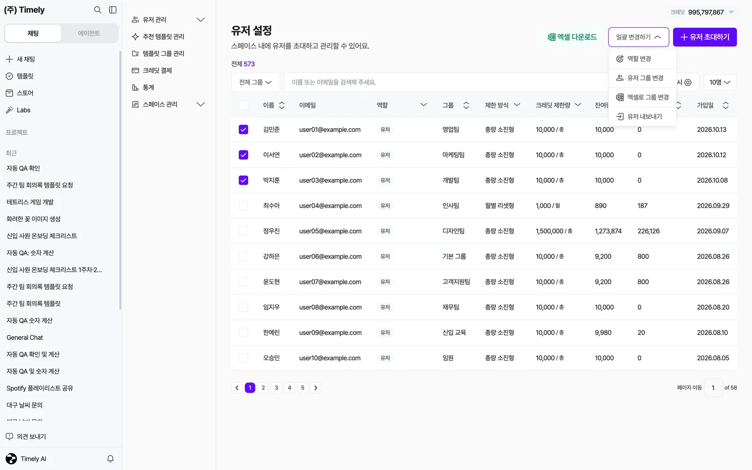Open the 스토어 sidebar item
Screen dimensions: 752x470
point(20,93)
